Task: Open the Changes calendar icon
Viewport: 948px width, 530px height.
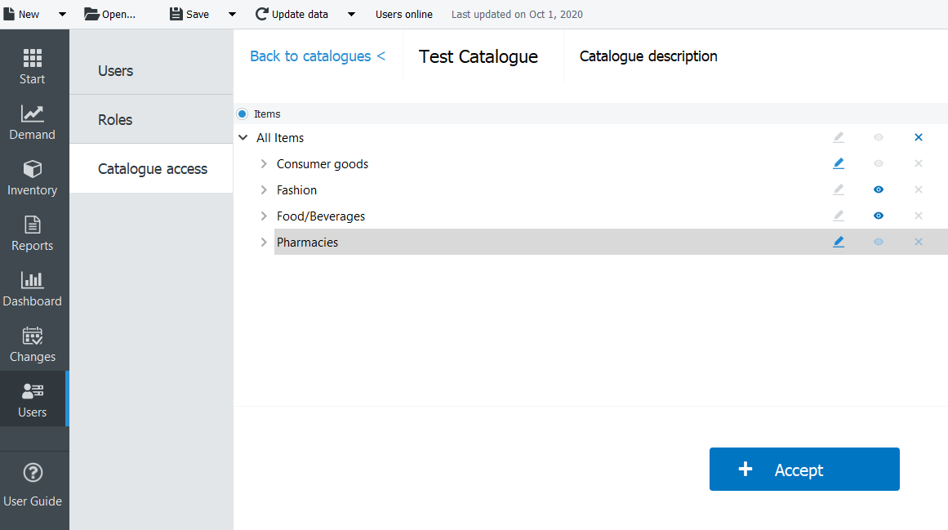Action: click(x=33, y=336)
